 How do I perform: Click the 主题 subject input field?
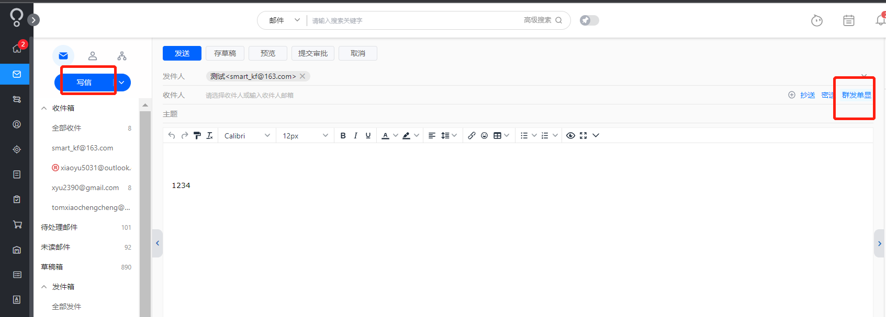point(526,114)
